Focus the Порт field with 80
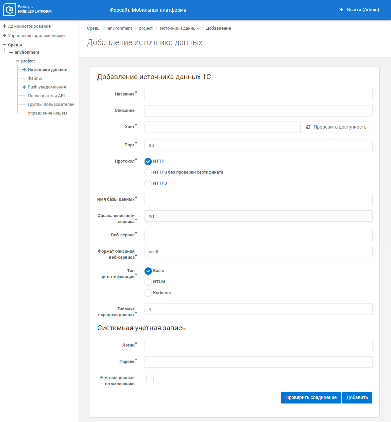 click(x=259, y=145)
